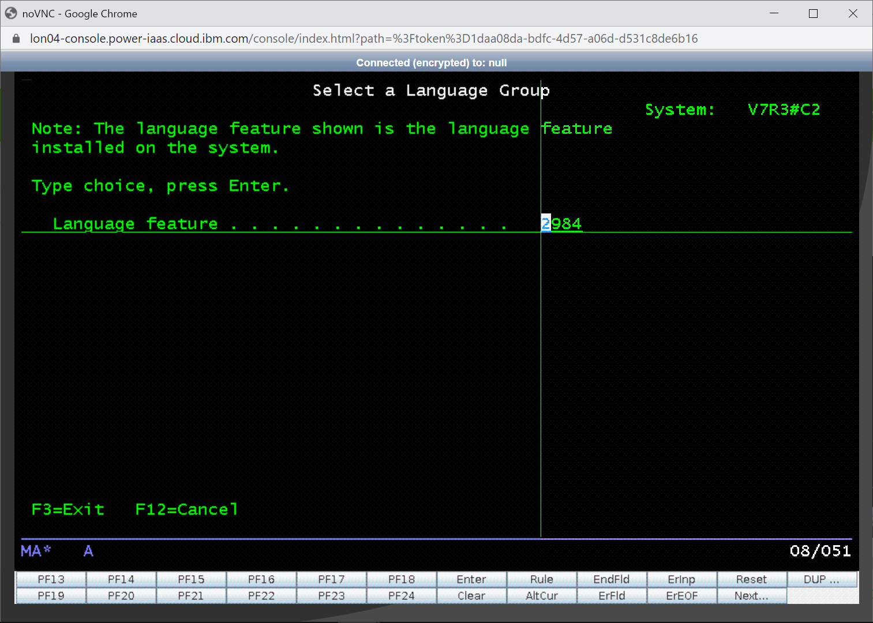
Task: Click the Language feature input field 2984
Action: click(x=561, y=223)
